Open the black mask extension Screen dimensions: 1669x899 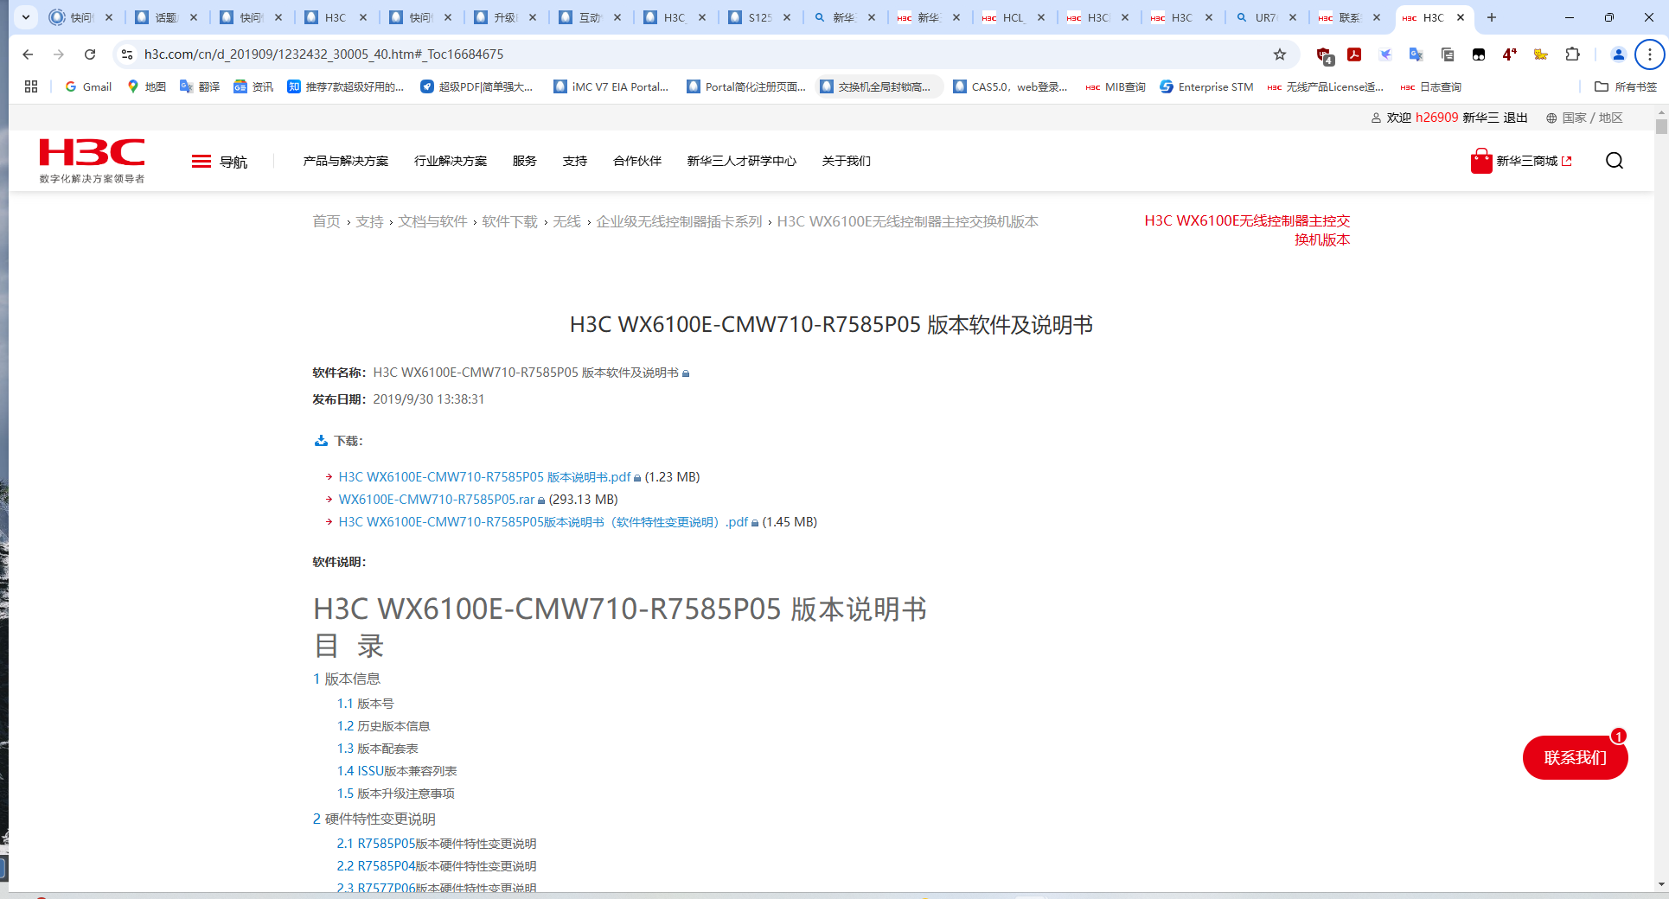click(1479, 54)
